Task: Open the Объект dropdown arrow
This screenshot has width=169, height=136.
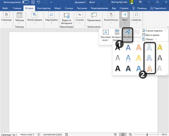Action: tap(156, 39)
